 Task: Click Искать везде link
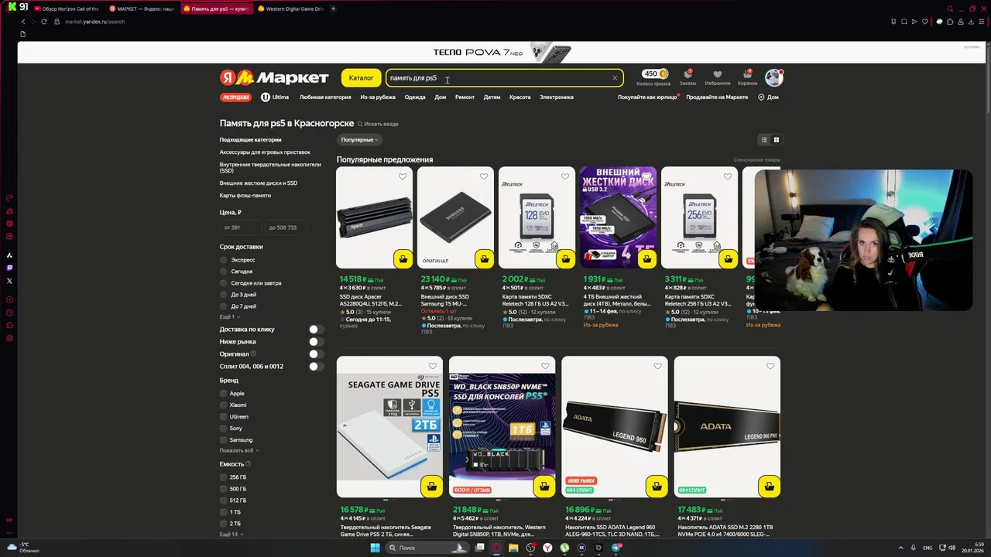click(x=379, y=124)
